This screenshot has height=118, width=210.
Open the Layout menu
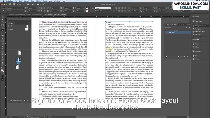[x=26, y=1]
